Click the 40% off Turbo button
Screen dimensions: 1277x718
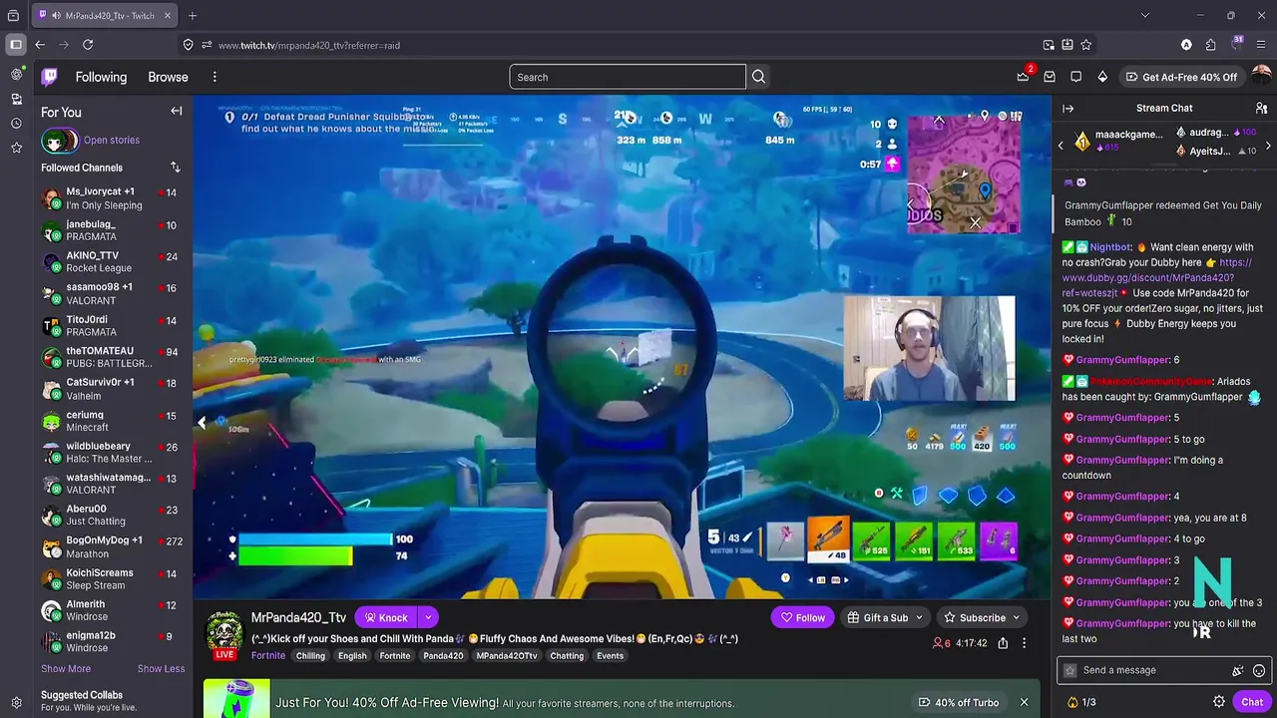click(959, 702)
